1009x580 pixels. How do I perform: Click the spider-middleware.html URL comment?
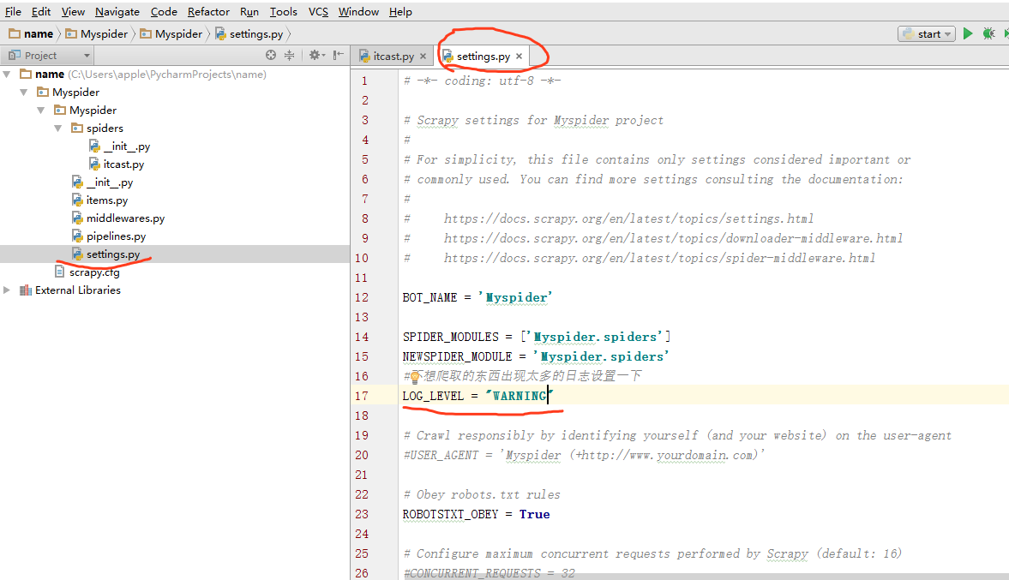(x=659, y=258)
